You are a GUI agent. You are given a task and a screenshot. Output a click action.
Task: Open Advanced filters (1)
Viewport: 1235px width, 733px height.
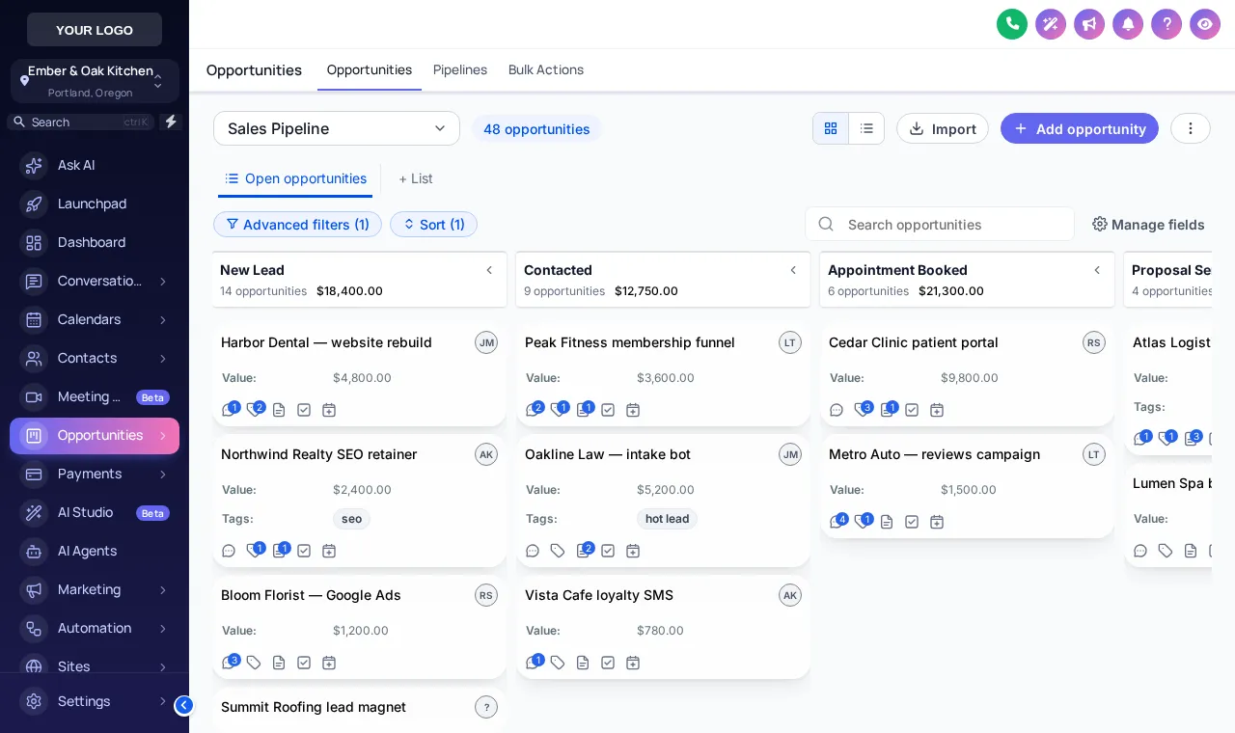click(x=297, y=225)
